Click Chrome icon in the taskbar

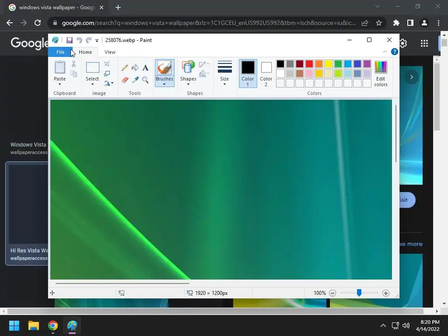(x=53, y=325)
